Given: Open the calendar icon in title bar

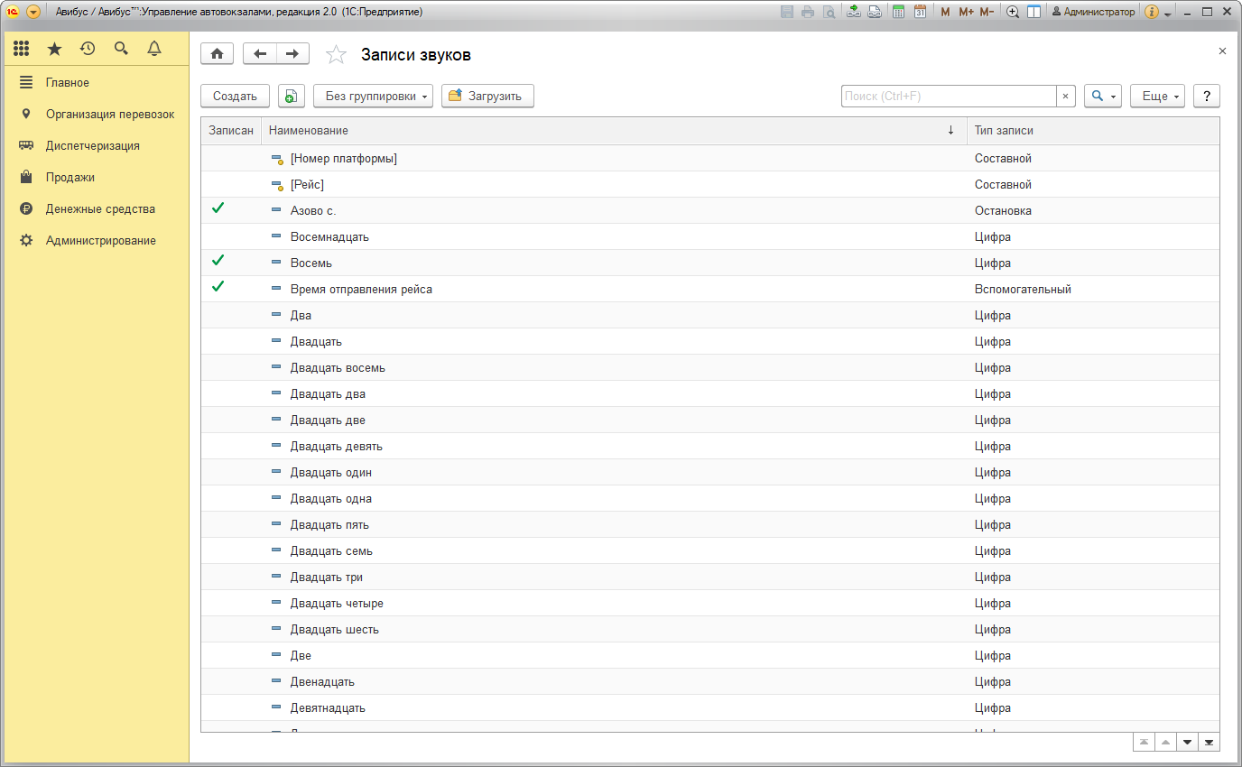Looking at the screenshot, I should click(x=920, y=12).
